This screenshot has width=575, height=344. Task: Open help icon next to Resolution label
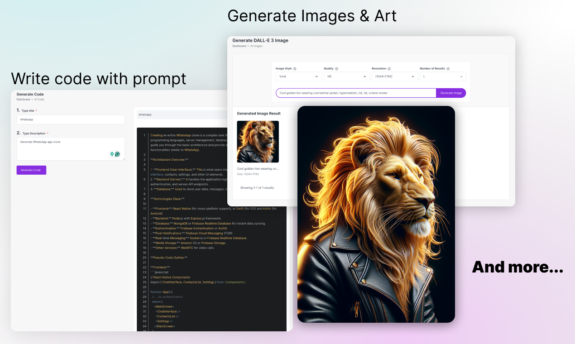point(389,69)
